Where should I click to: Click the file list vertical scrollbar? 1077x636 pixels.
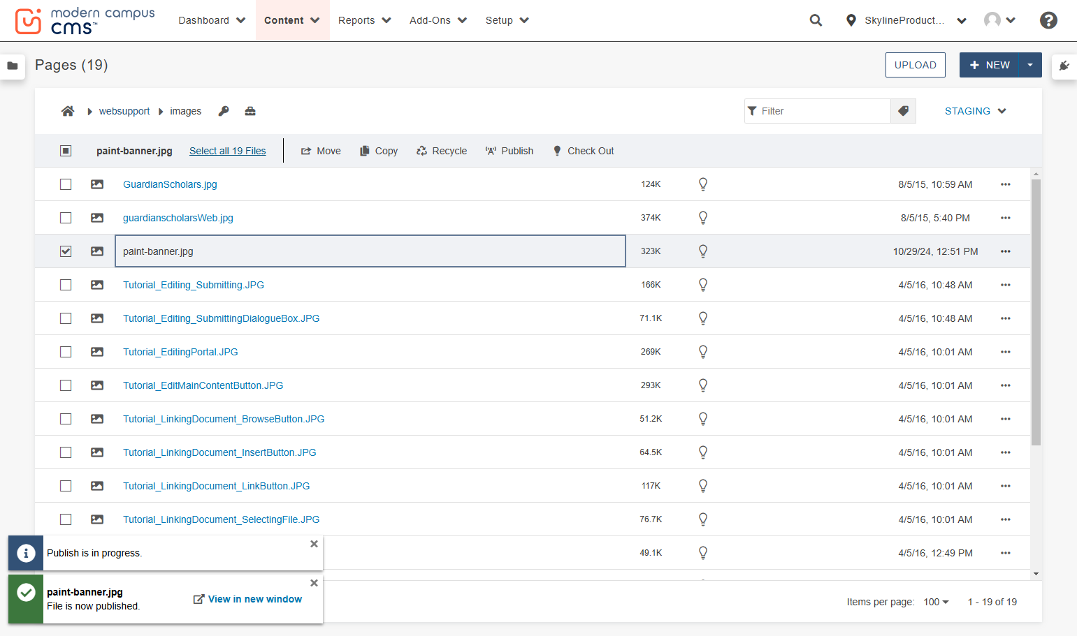coord(1036,312)
